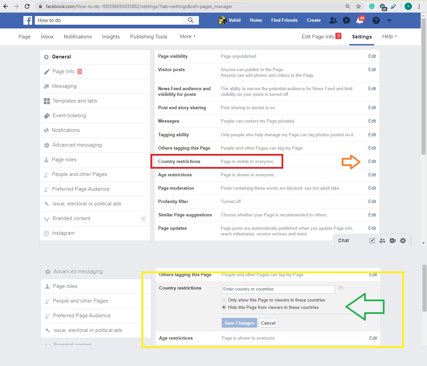Open the Messenger icon in the top bar

(347, 20)
